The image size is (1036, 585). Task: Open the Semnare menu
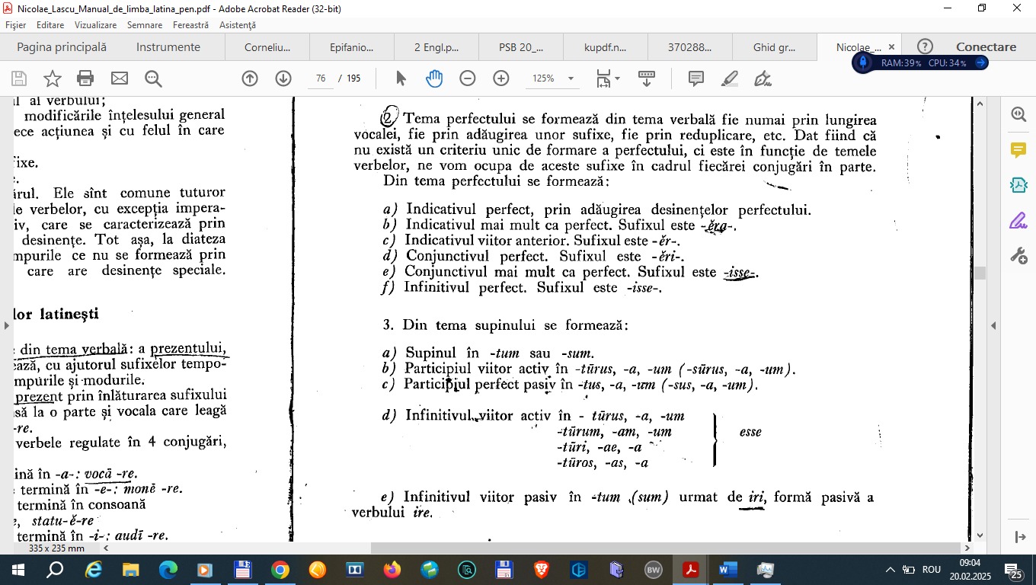click(145, 25)
